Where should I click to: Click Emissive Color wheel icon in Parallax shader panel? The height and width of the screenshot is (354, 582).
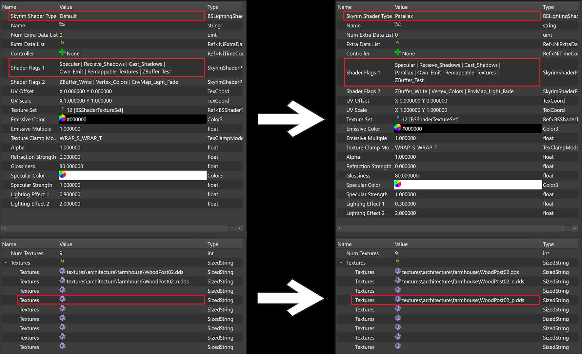397,128
